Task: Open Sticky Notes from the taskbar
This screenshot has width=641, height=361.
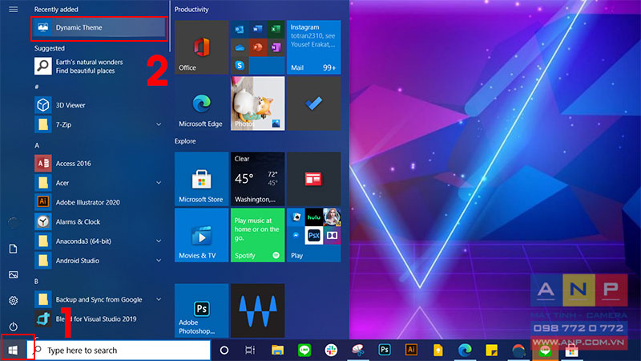Action: [x=491, y=351]
